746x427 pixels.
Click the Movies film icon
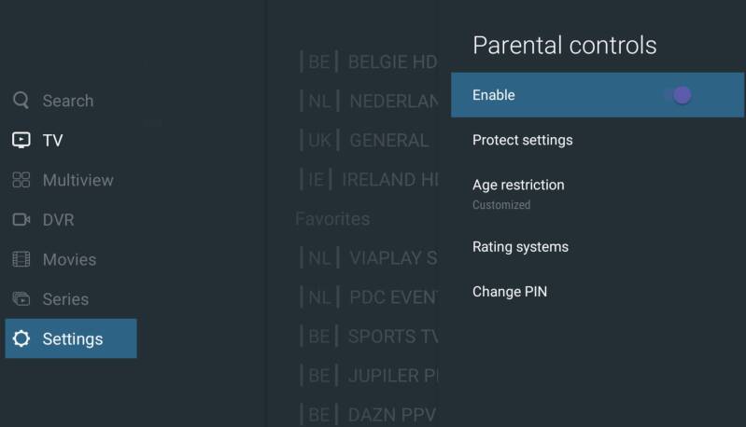[x=21, y=259]
